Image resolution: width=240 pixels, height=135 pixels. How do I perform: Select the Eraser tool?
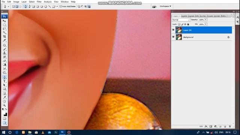pyautogui.click(x=4, y=61)
